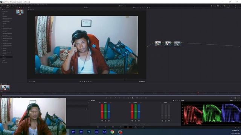This screenshot has height=135, width=241.
Task: Switch to the Deliver page tab
Action: 143,127
